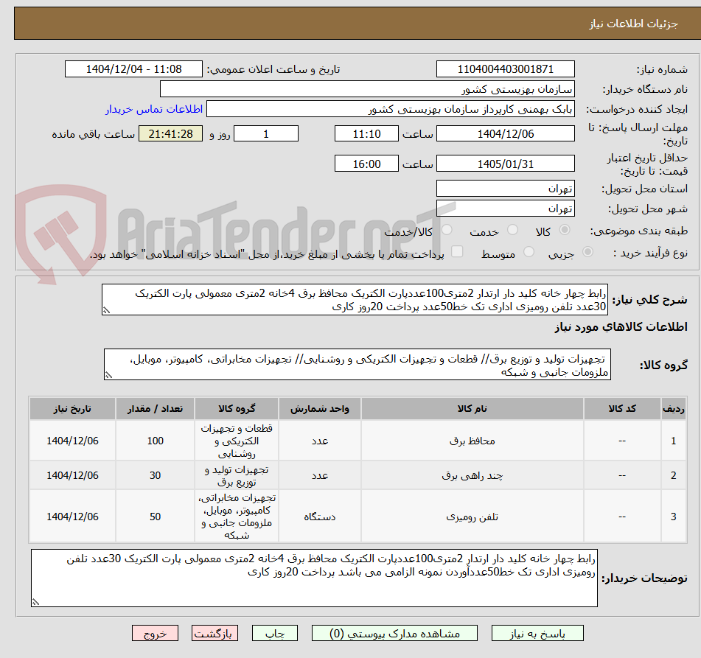Click the چند راهی برق item name cell
The width and height of the screenshot is (701, 658).
point(472,475)
